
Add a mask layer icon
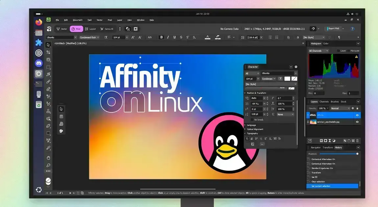point(325,141)
